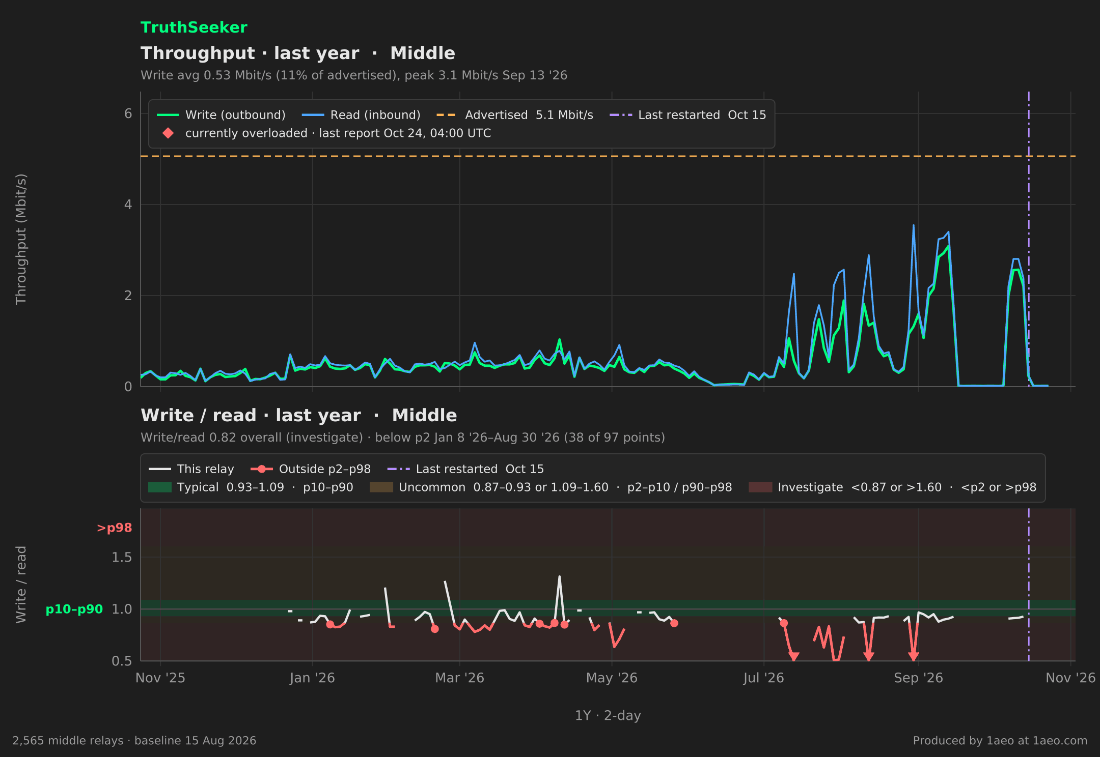Click the 'Nov '26' x-axis tick label
This screenshot has height=757, width=1100.
point(1070,678)
